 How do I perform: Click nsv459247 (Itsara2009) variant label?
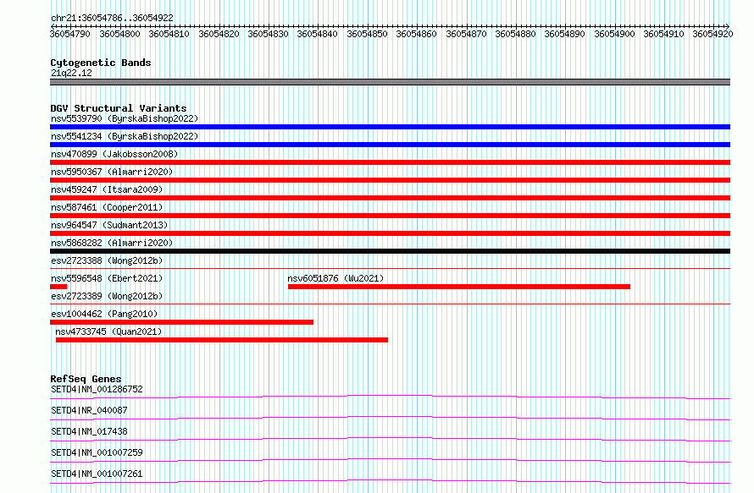pyautogui.click(x=107, y=189)
